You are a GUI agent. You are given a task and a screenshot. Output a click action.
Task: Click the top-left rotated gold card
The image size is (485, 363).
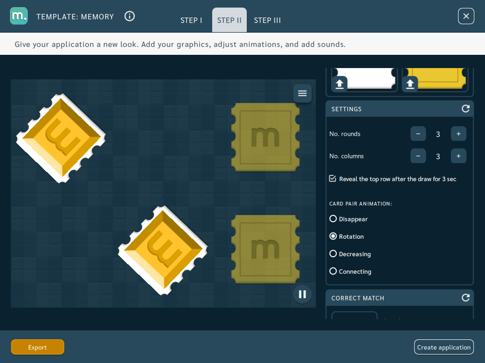tap(61, 138)
